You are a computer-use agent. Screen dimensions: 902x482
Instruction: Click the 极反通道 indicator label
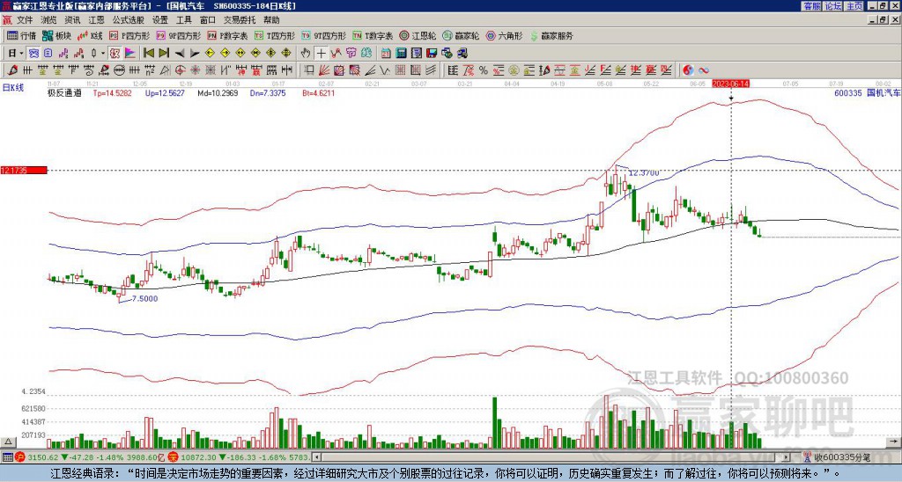(x=64, y=92)
